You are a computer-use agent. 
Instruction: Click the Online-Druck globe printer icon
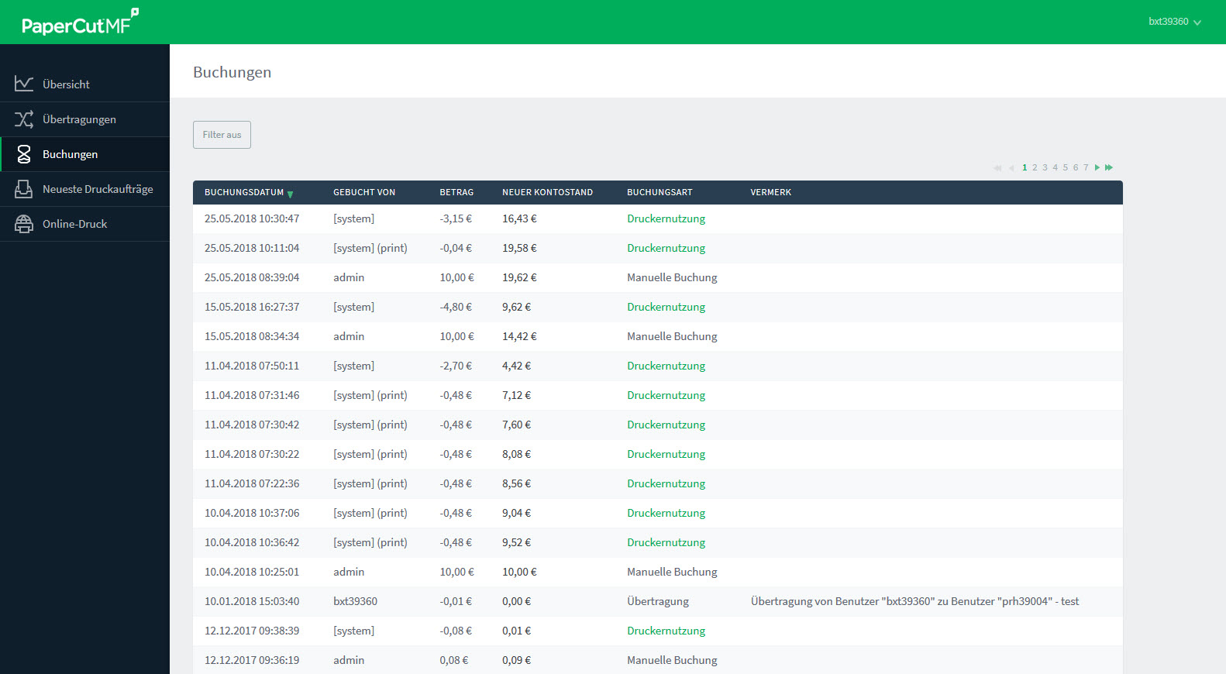click(24, 224)
